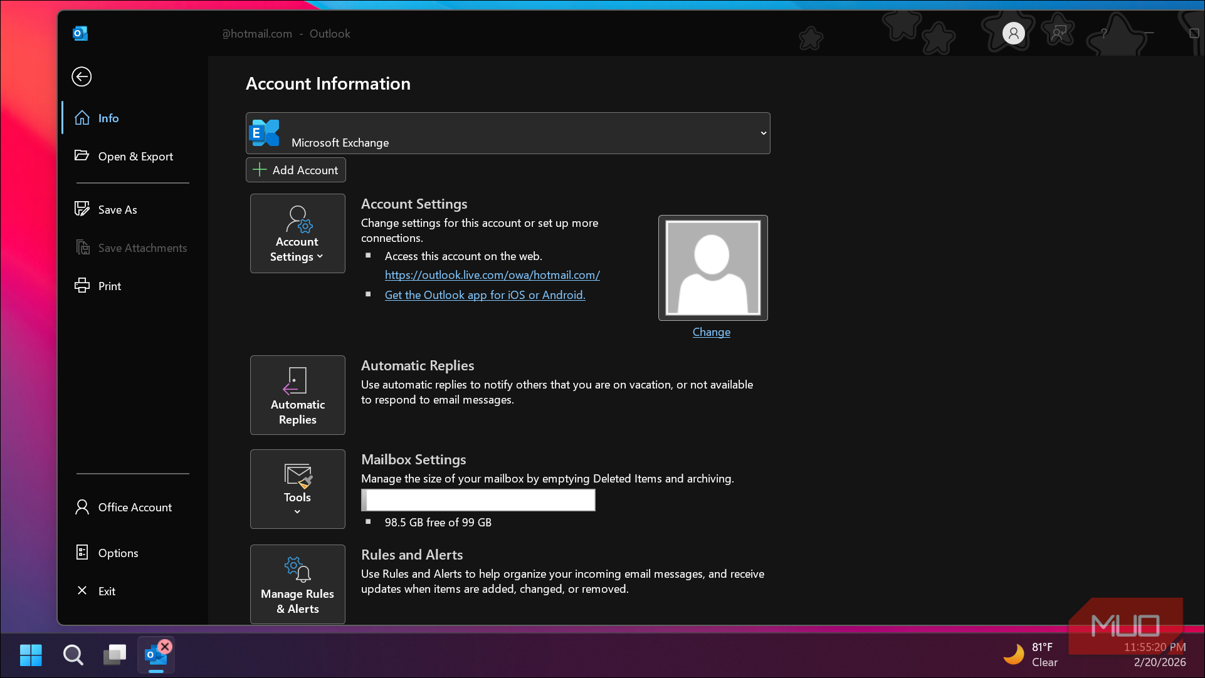Open Task View on the taskbar
Screen dimensions: 1205x678
point(115,655)
